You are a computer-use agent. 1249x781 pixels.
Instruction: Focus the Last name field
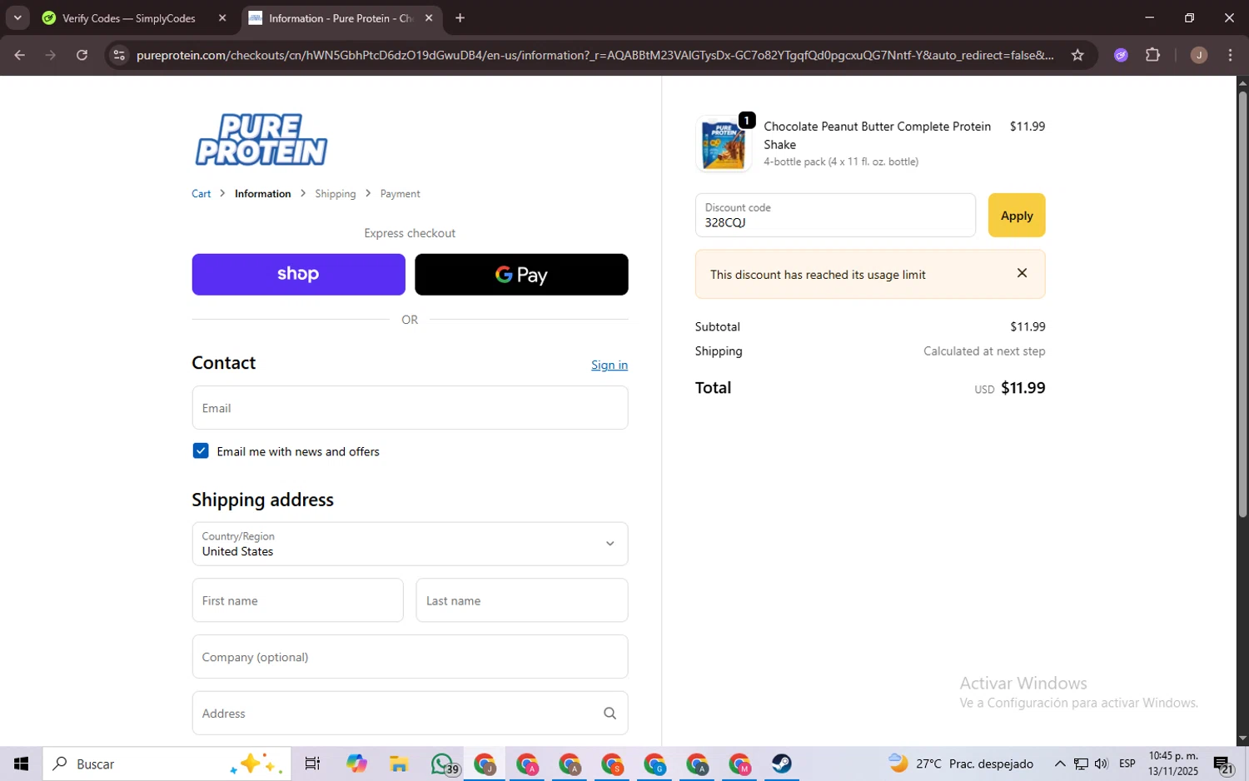click(522, 600)
